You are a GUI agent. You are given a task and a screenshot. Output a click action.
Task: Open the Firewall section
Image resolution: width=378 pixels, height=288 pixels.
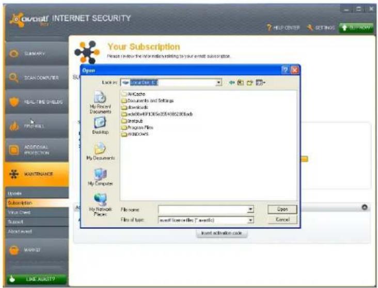coord(37,126)
